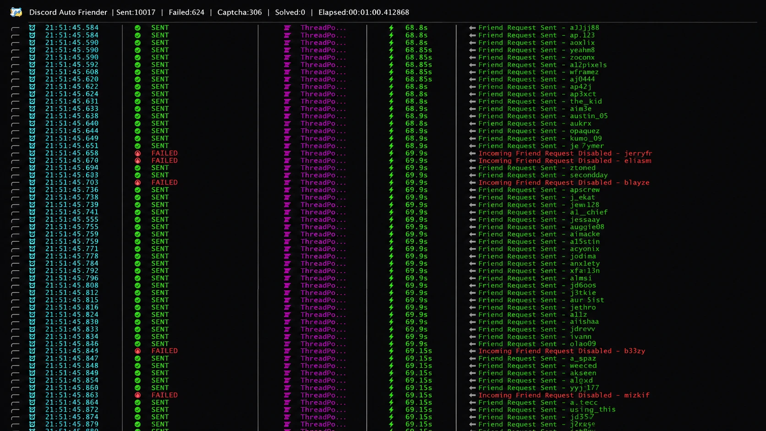Click the left arrow icon in the using_this row

[x=472, y=409]
